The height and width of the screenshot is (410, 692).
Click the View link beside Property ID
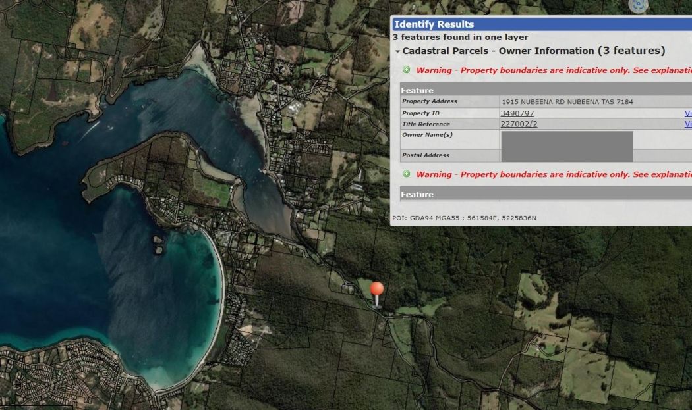(x=689, y=113)
